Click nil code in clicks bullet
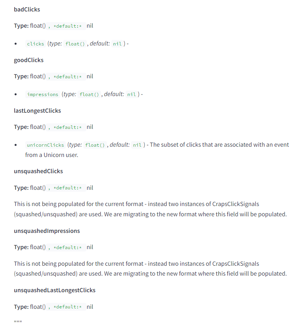This screenshot has width=307, height=327. click(117, 44)
